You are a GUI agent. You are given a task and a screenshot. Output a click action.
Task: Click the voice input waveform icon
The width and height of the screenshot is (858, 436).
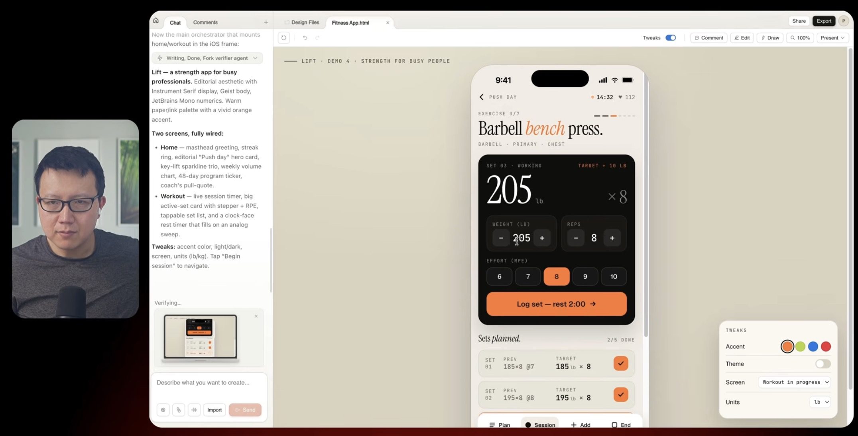coord(194,410)
